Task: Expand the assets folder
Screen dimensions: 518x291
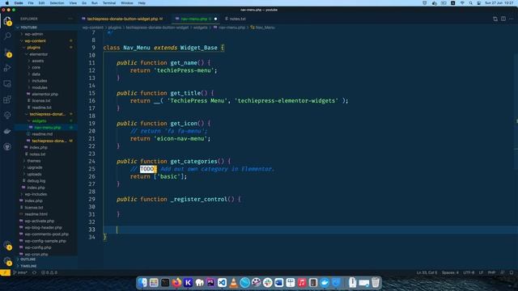Action: pos(38,61)
